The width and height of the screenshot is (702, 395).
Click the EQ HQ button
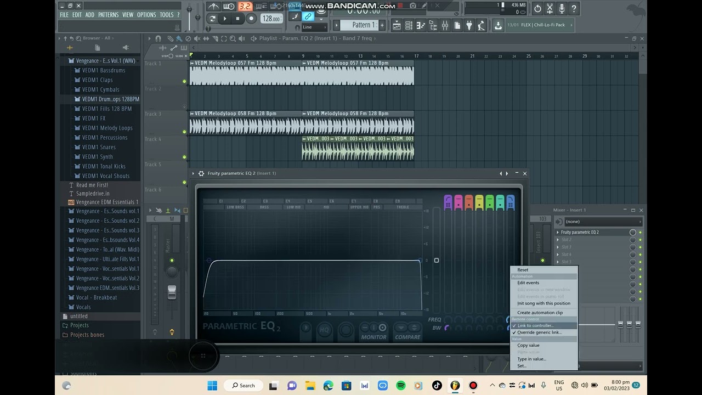324,330
